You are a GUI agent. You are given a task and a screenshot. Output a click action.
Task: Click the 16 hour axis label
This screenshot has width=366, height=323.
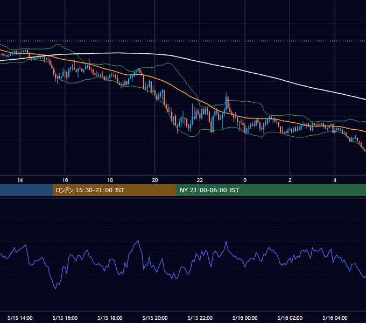(65, 180)
